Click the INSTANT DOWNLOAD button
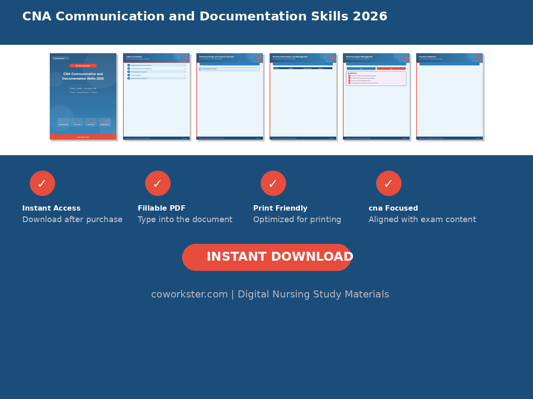Viewport: 533px width, 399px height. [266, 257]
